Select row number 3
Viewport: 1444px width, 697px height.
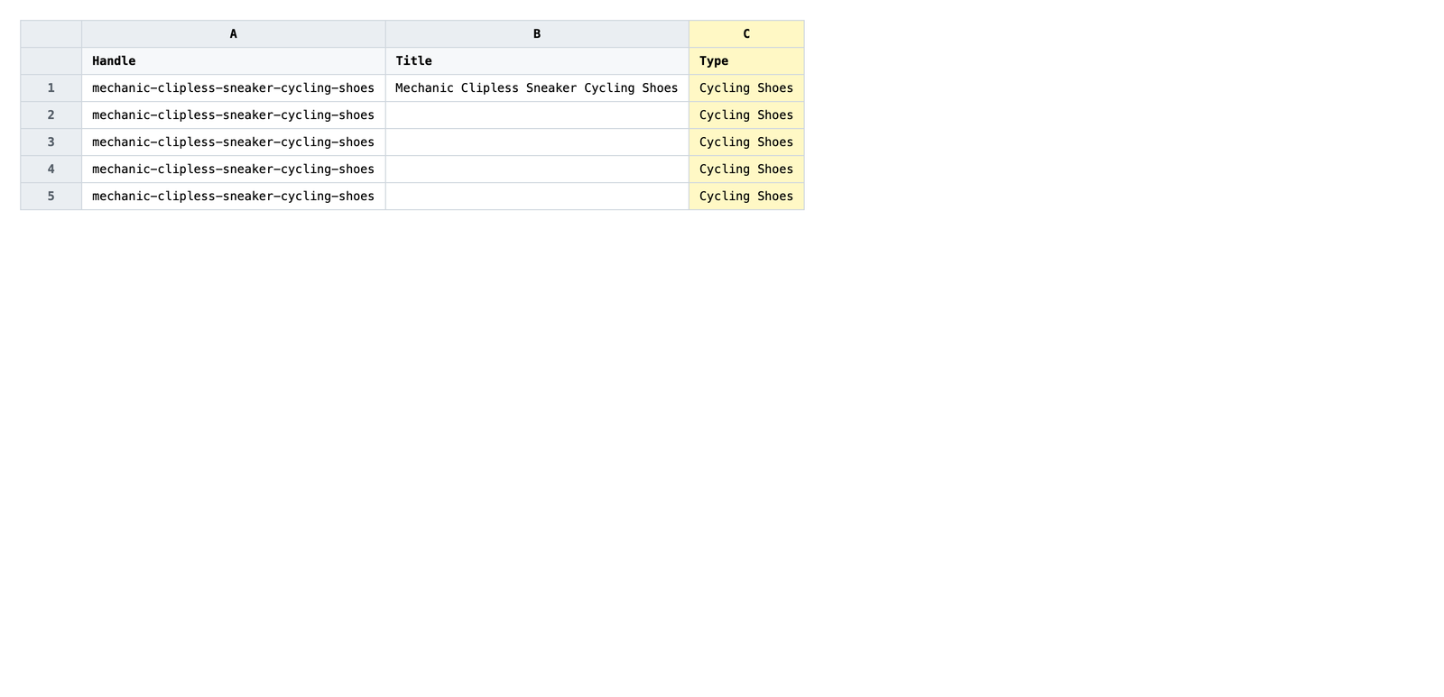point(51,142)
